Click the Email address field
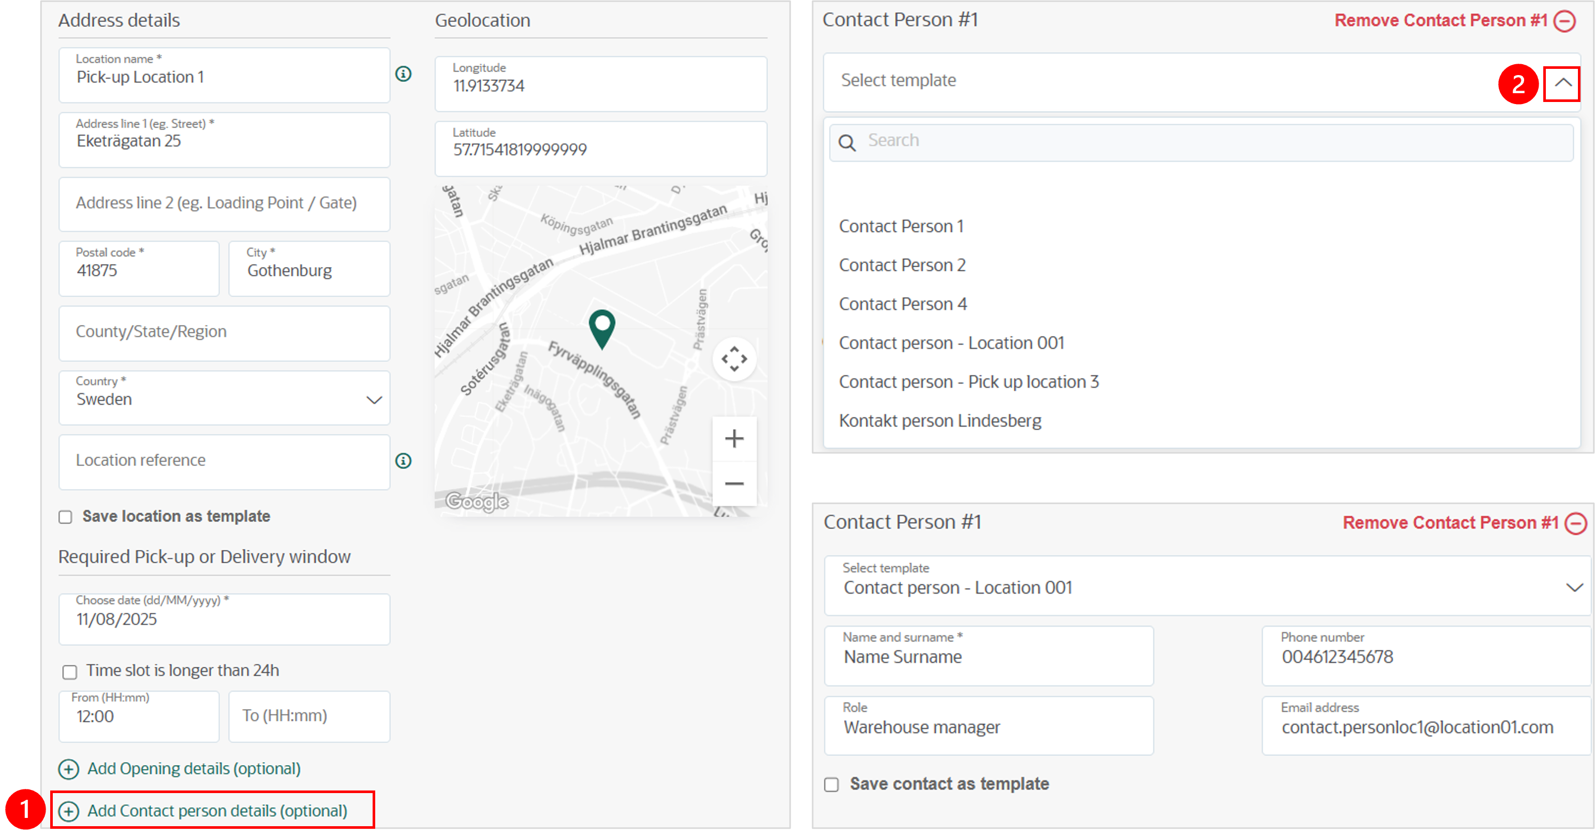The image size is (1595, 835). [1427, 726]
